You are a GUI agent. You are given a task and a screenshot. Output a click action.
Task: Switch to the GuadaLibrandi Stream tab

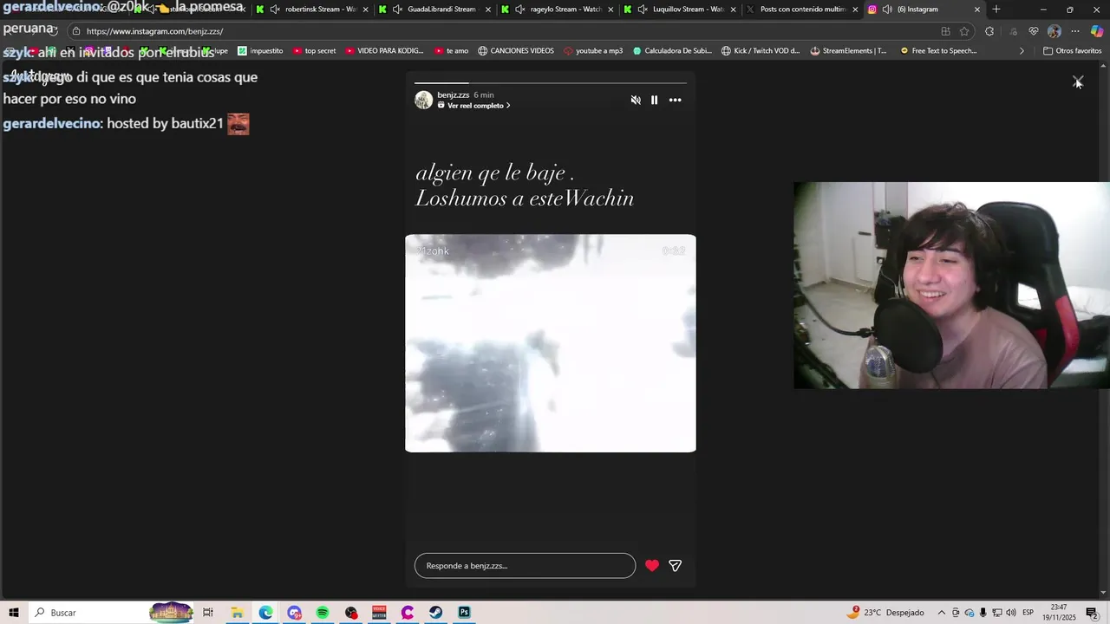(x=434, y=10)
